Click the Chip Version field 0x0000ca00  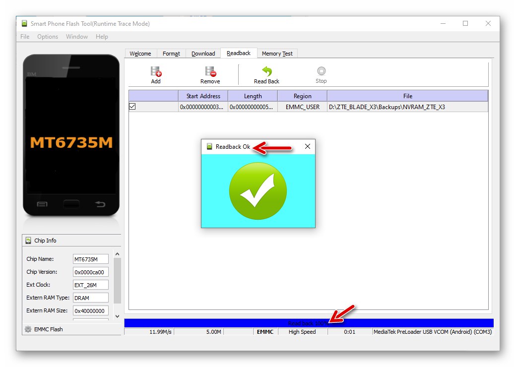(90, 272)
